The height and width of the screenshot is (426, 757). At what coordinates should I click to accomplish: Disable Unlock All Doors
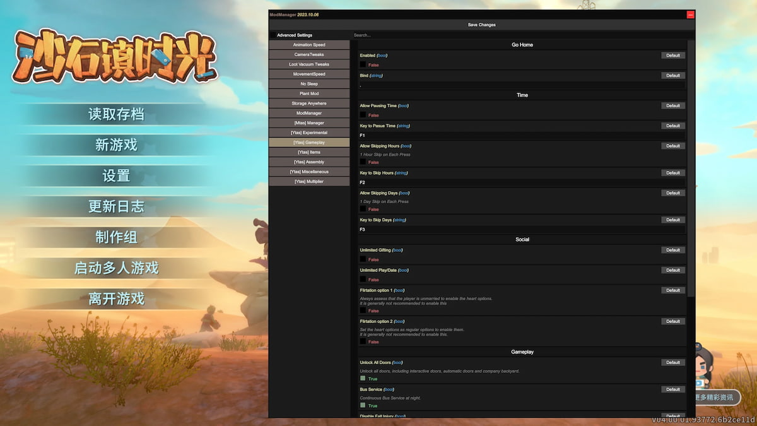[361, 379]
